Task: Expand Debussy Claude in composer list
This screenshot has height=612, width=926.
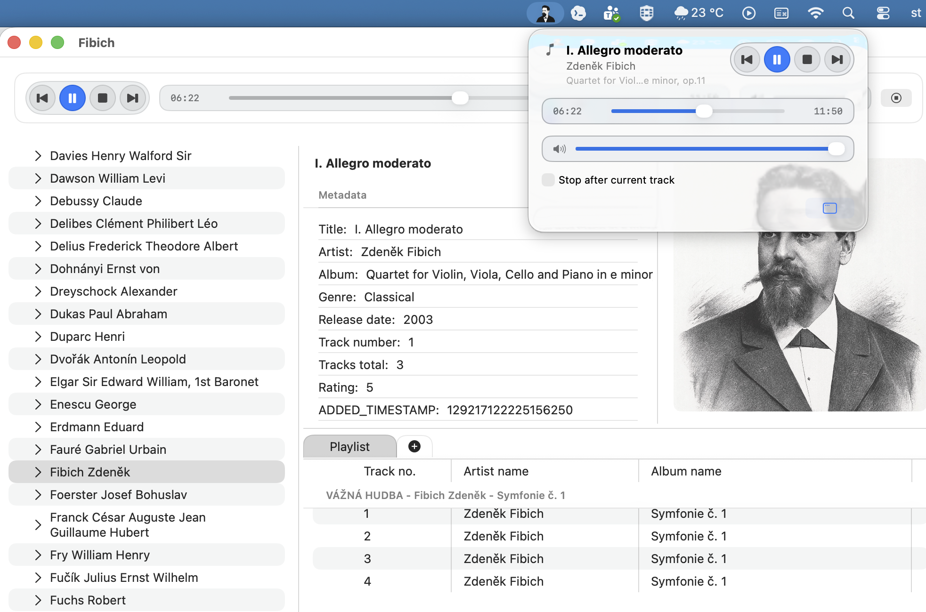Action: coord(38,201)
